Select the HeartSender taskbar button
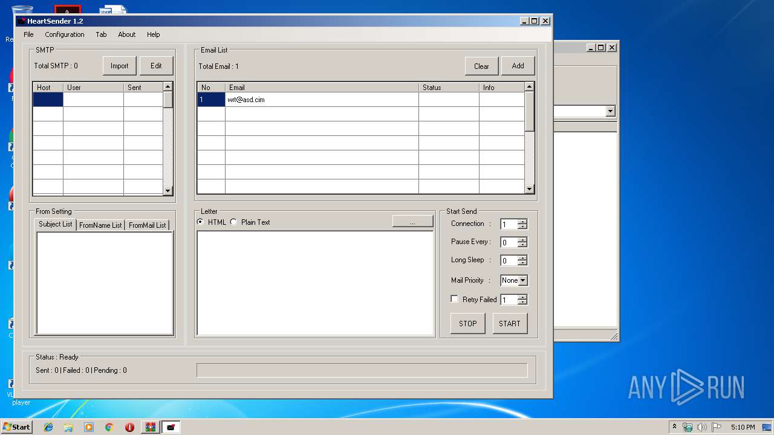Screen dimensions: 774x435 171,427
